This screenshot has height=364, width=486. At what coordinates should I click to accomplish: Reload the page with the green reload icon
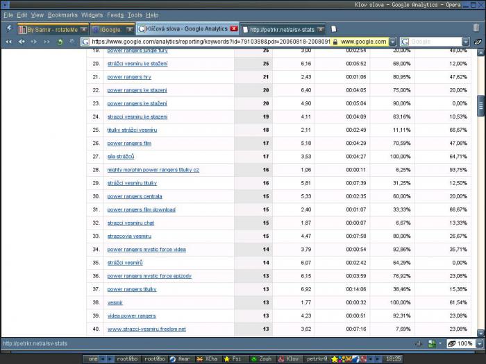point(60,42)
